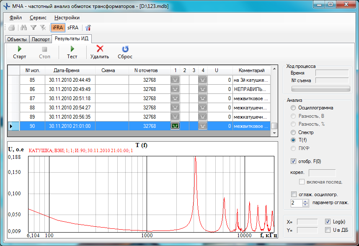Image resolution: width=359 pixels, height=246 pixels.
Task: Select the Осциллограмма radio button
Action: [x=293, y=108]
